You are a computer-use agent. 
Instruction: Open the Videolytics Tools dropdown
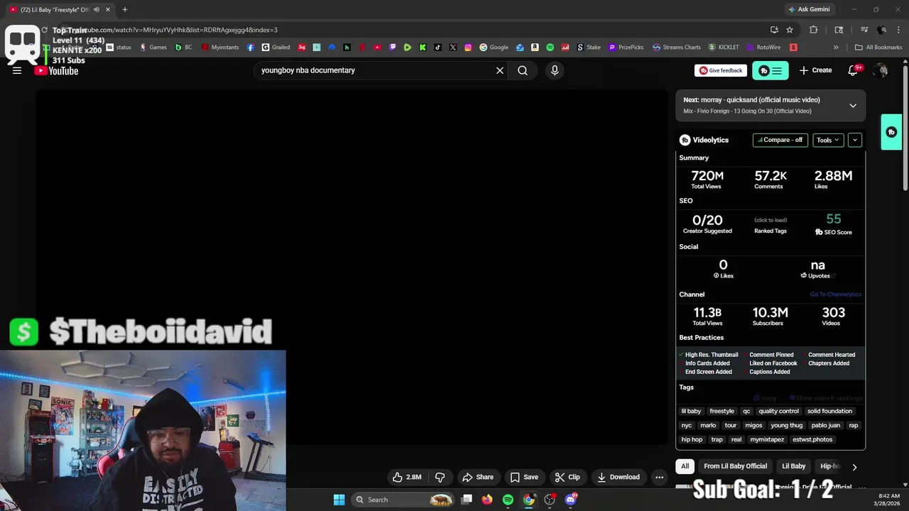coord(828,140)
